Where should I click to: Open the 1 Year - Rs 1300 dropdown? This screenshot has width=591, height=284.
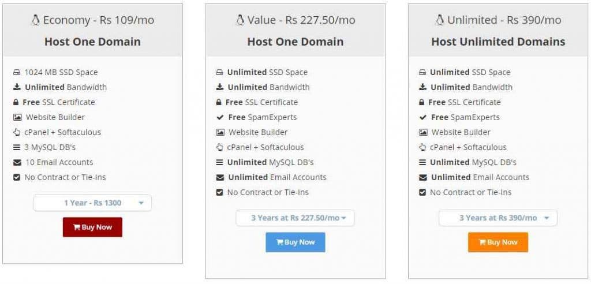tap(92, 203)
